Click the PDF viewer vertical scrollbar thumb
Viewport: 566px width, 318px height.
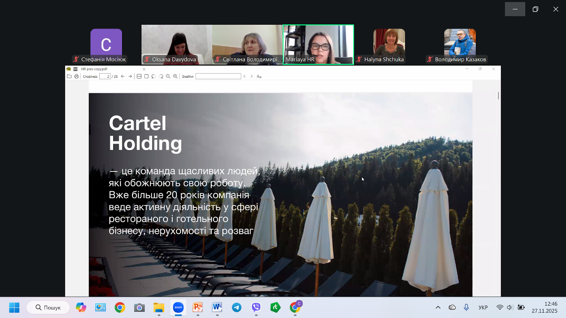click(498, 95)
